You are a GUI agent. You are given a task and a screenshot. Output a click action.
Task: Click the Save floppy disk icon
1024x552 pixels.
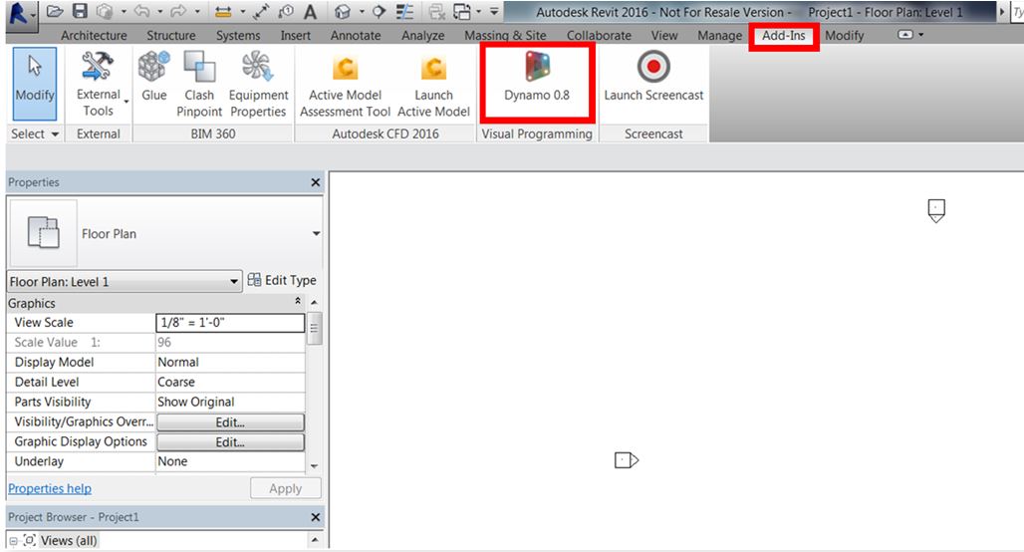[x=80, y=11]
